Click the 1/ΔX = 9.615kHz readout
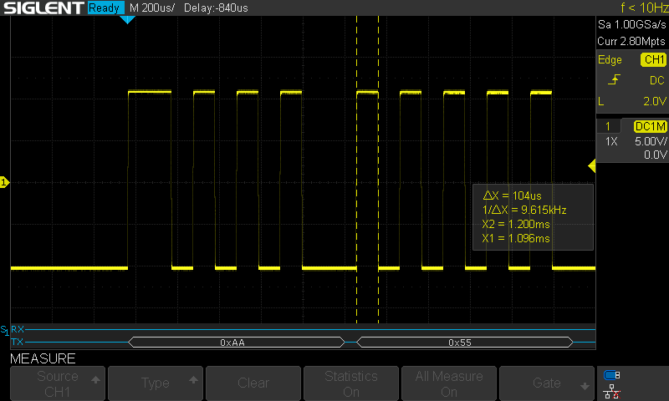This screenshot has width=669, height=401. (524, 210)
